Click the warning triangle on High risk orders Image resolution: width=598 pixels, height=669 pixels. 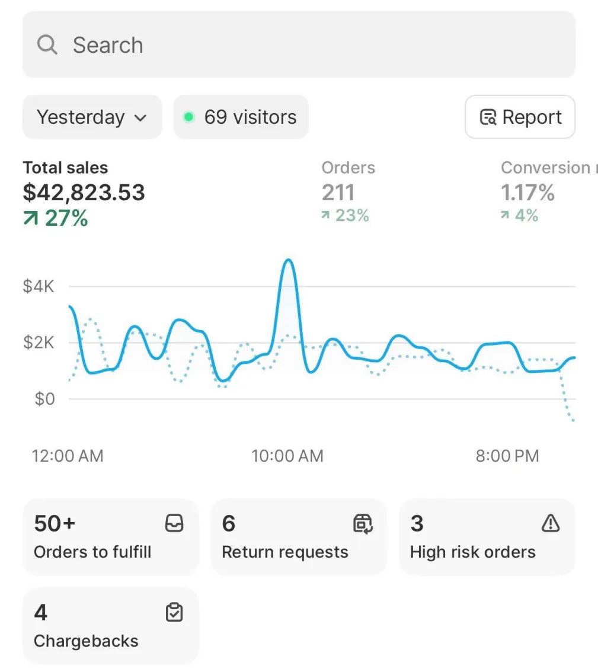[x=551, y=523]
